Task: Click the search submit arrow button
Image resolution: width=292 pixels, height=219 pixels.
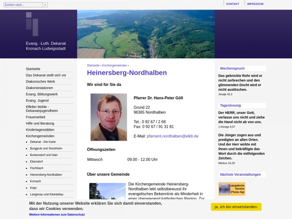Action: [x=45, y=5]
